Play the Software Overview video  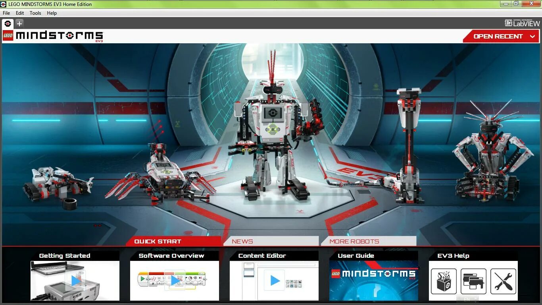coord(175,281)
